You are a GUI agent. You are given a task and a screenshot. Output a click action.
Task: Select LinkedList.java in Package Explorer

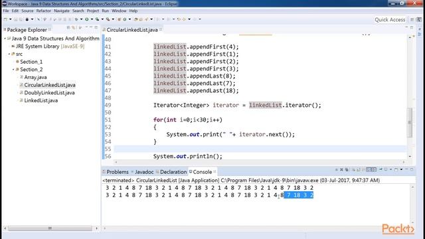(x=41, y=100)
